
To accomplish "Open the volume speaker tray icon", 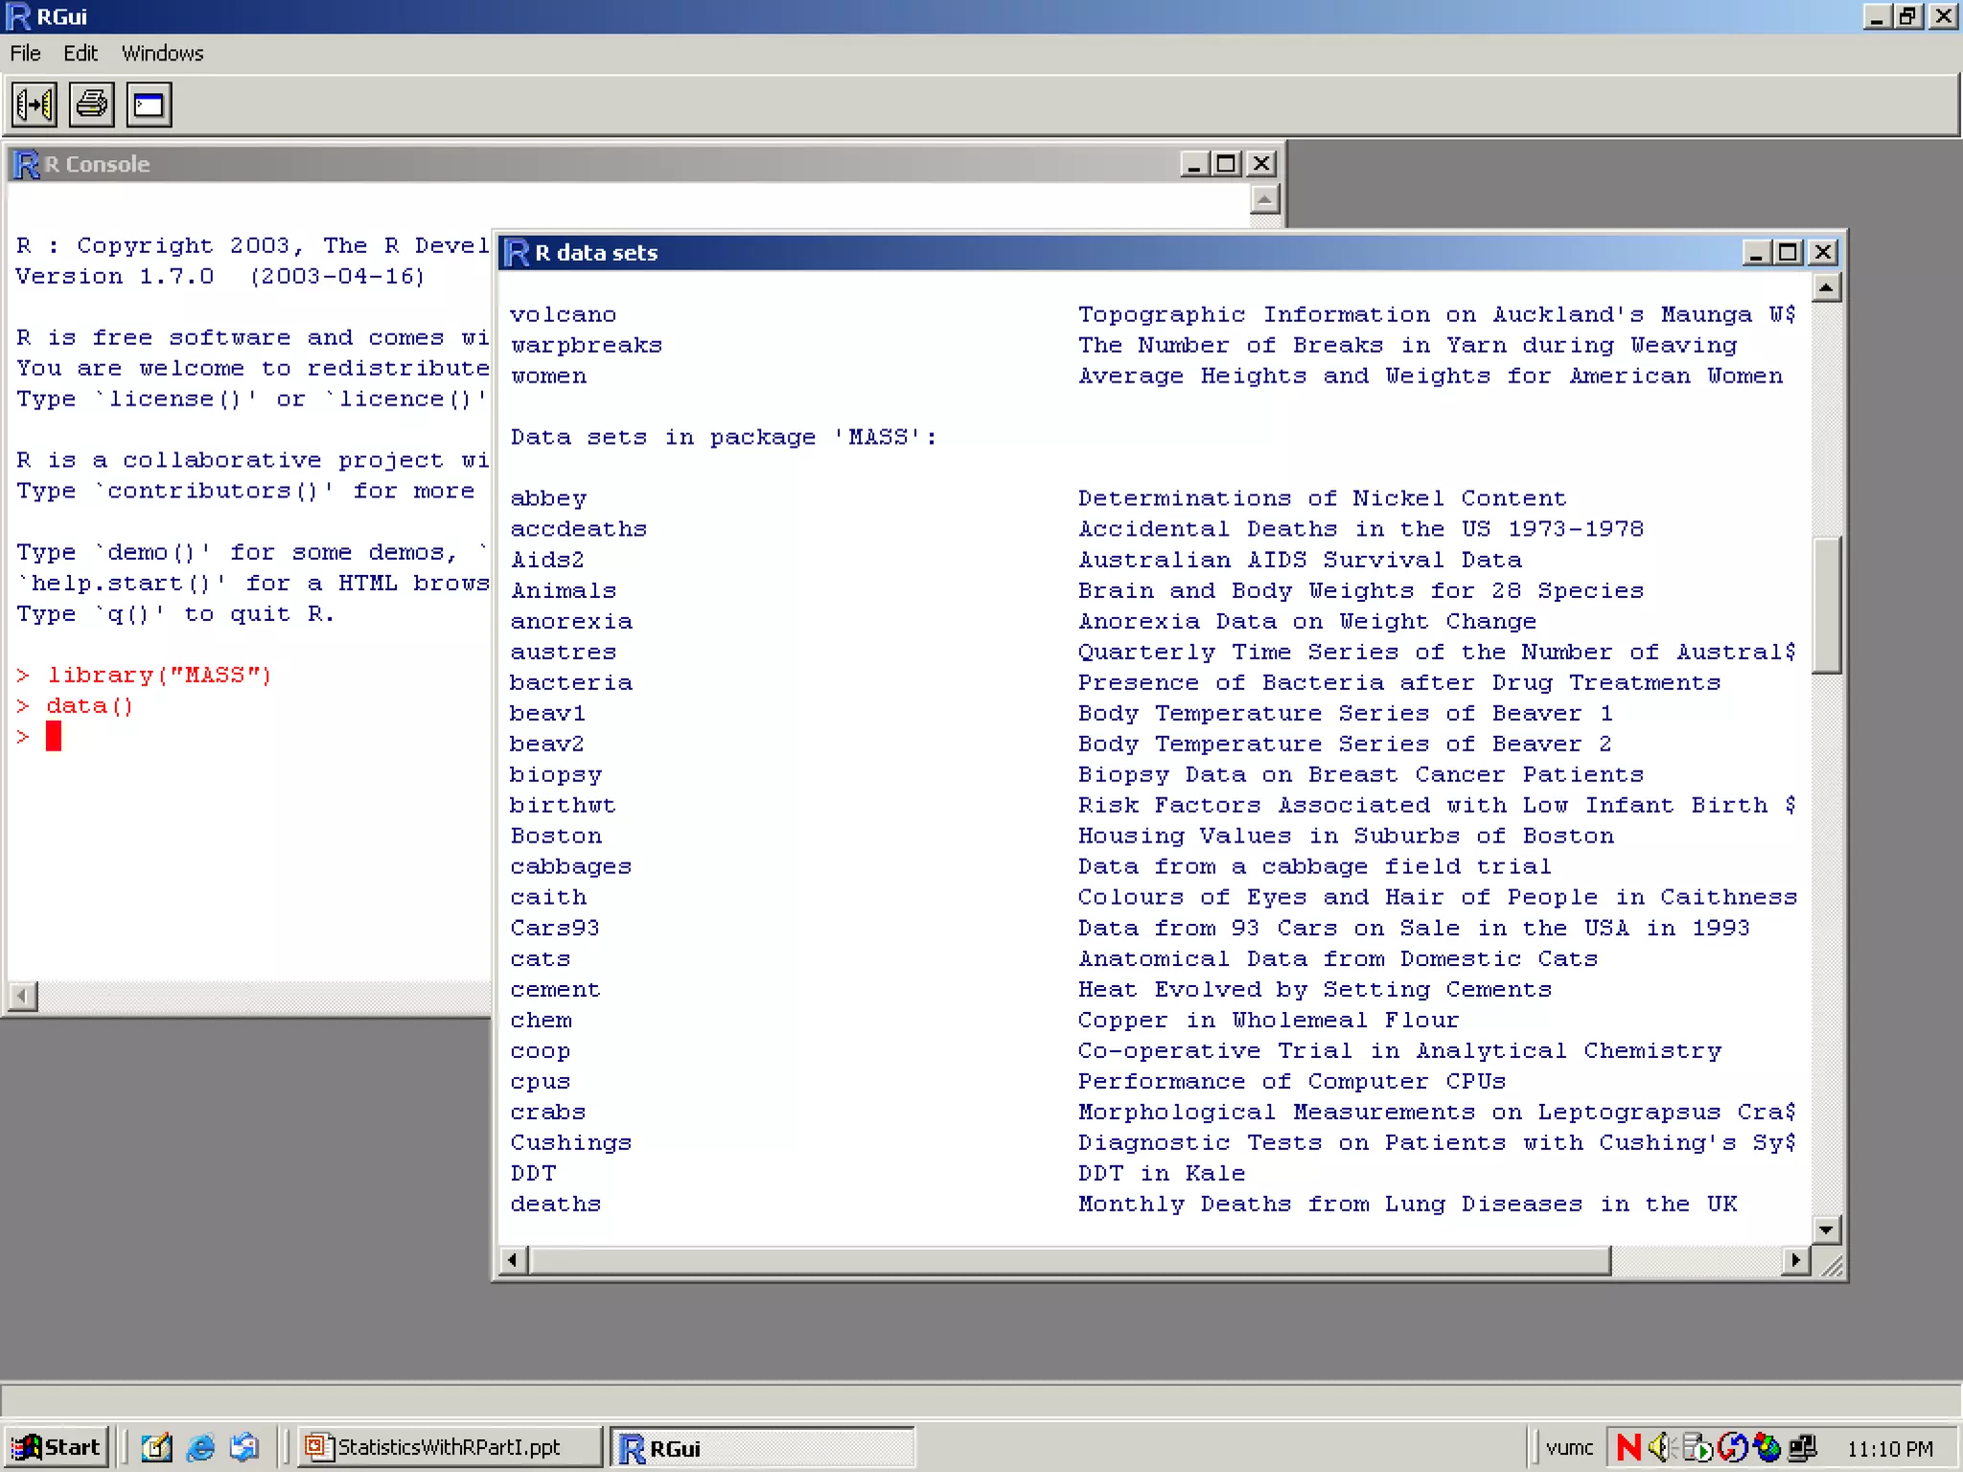I will [1660, 1447].
